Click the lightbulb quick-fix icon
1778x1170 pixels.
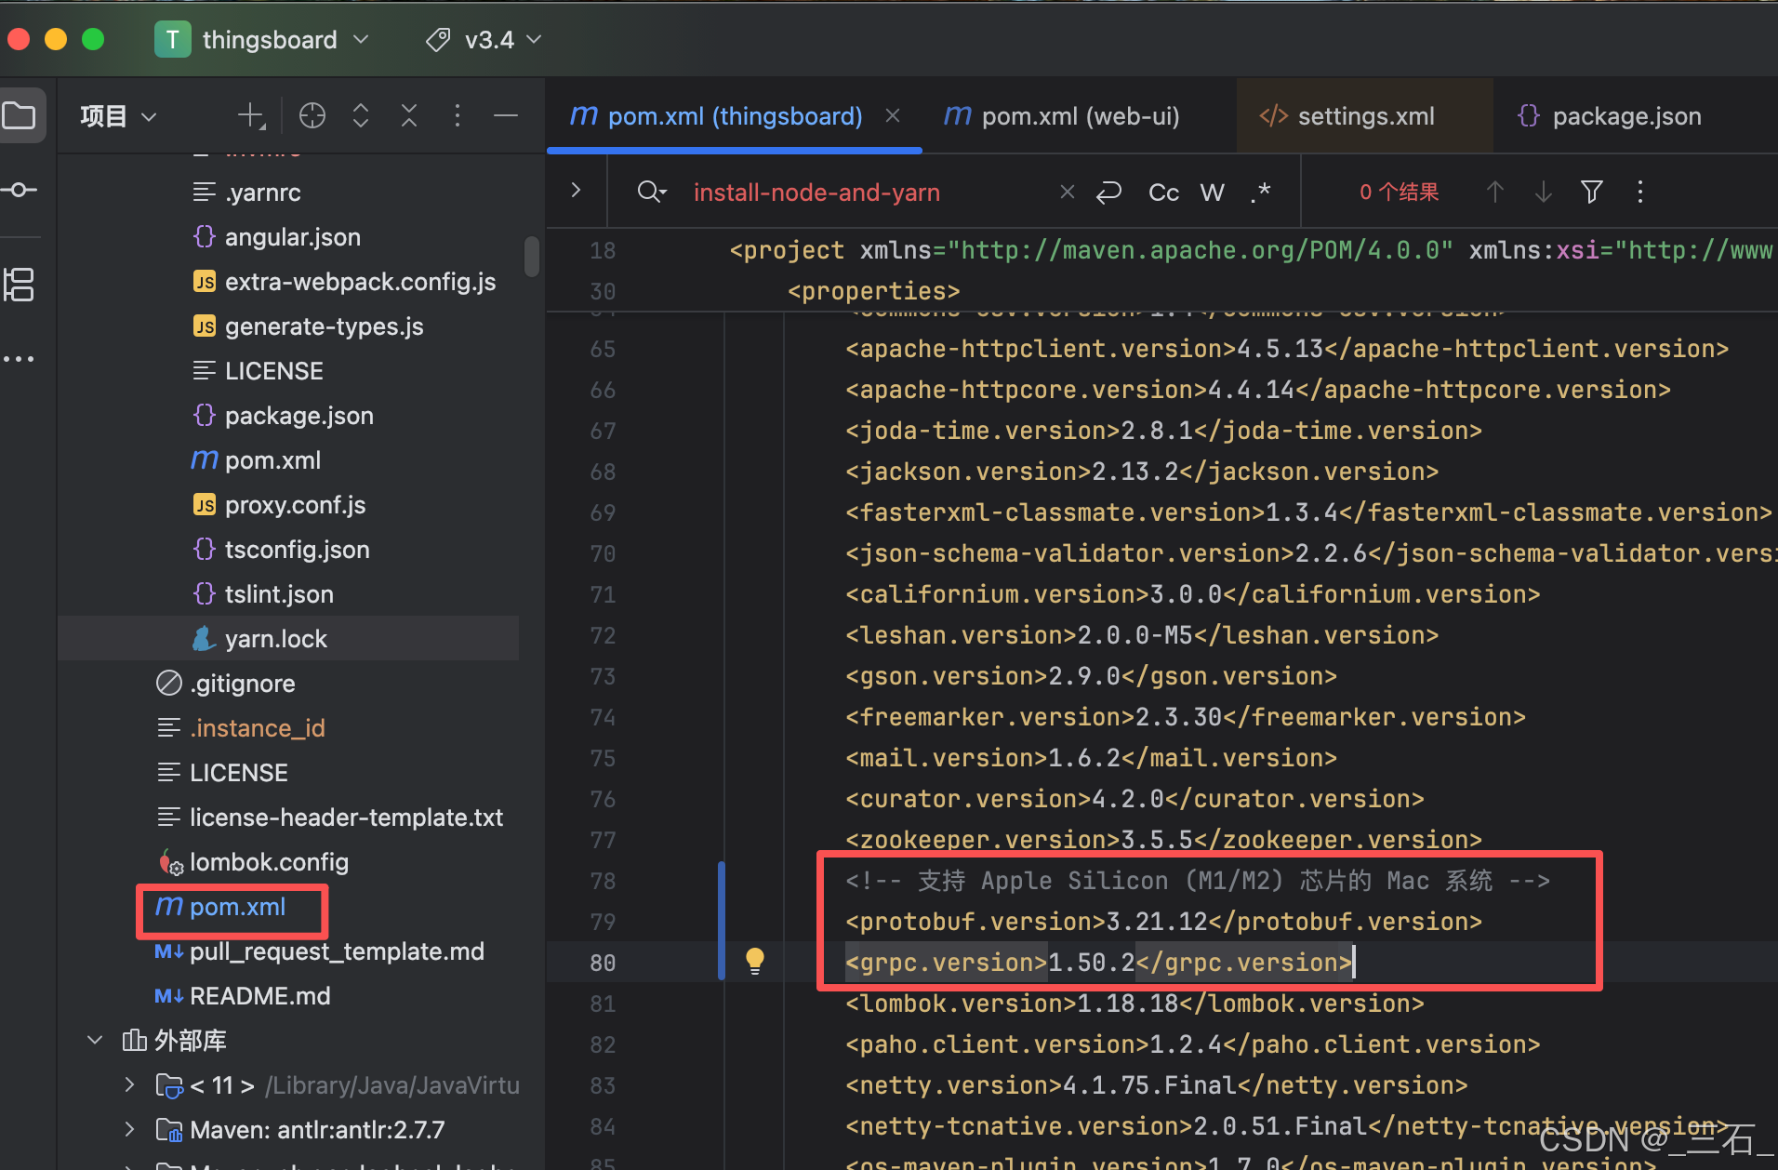755,961
